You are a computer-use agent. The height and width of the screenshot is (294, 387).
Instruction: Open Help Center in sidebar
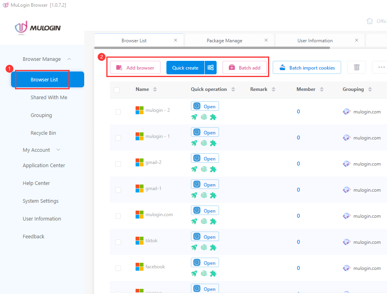tap(36, 183)
